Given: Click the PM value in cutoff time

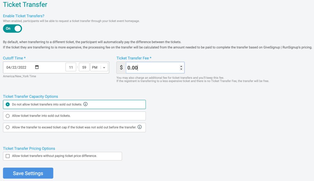Looking at the screenshot, I should pyautogui.click(x=95, y=67).
